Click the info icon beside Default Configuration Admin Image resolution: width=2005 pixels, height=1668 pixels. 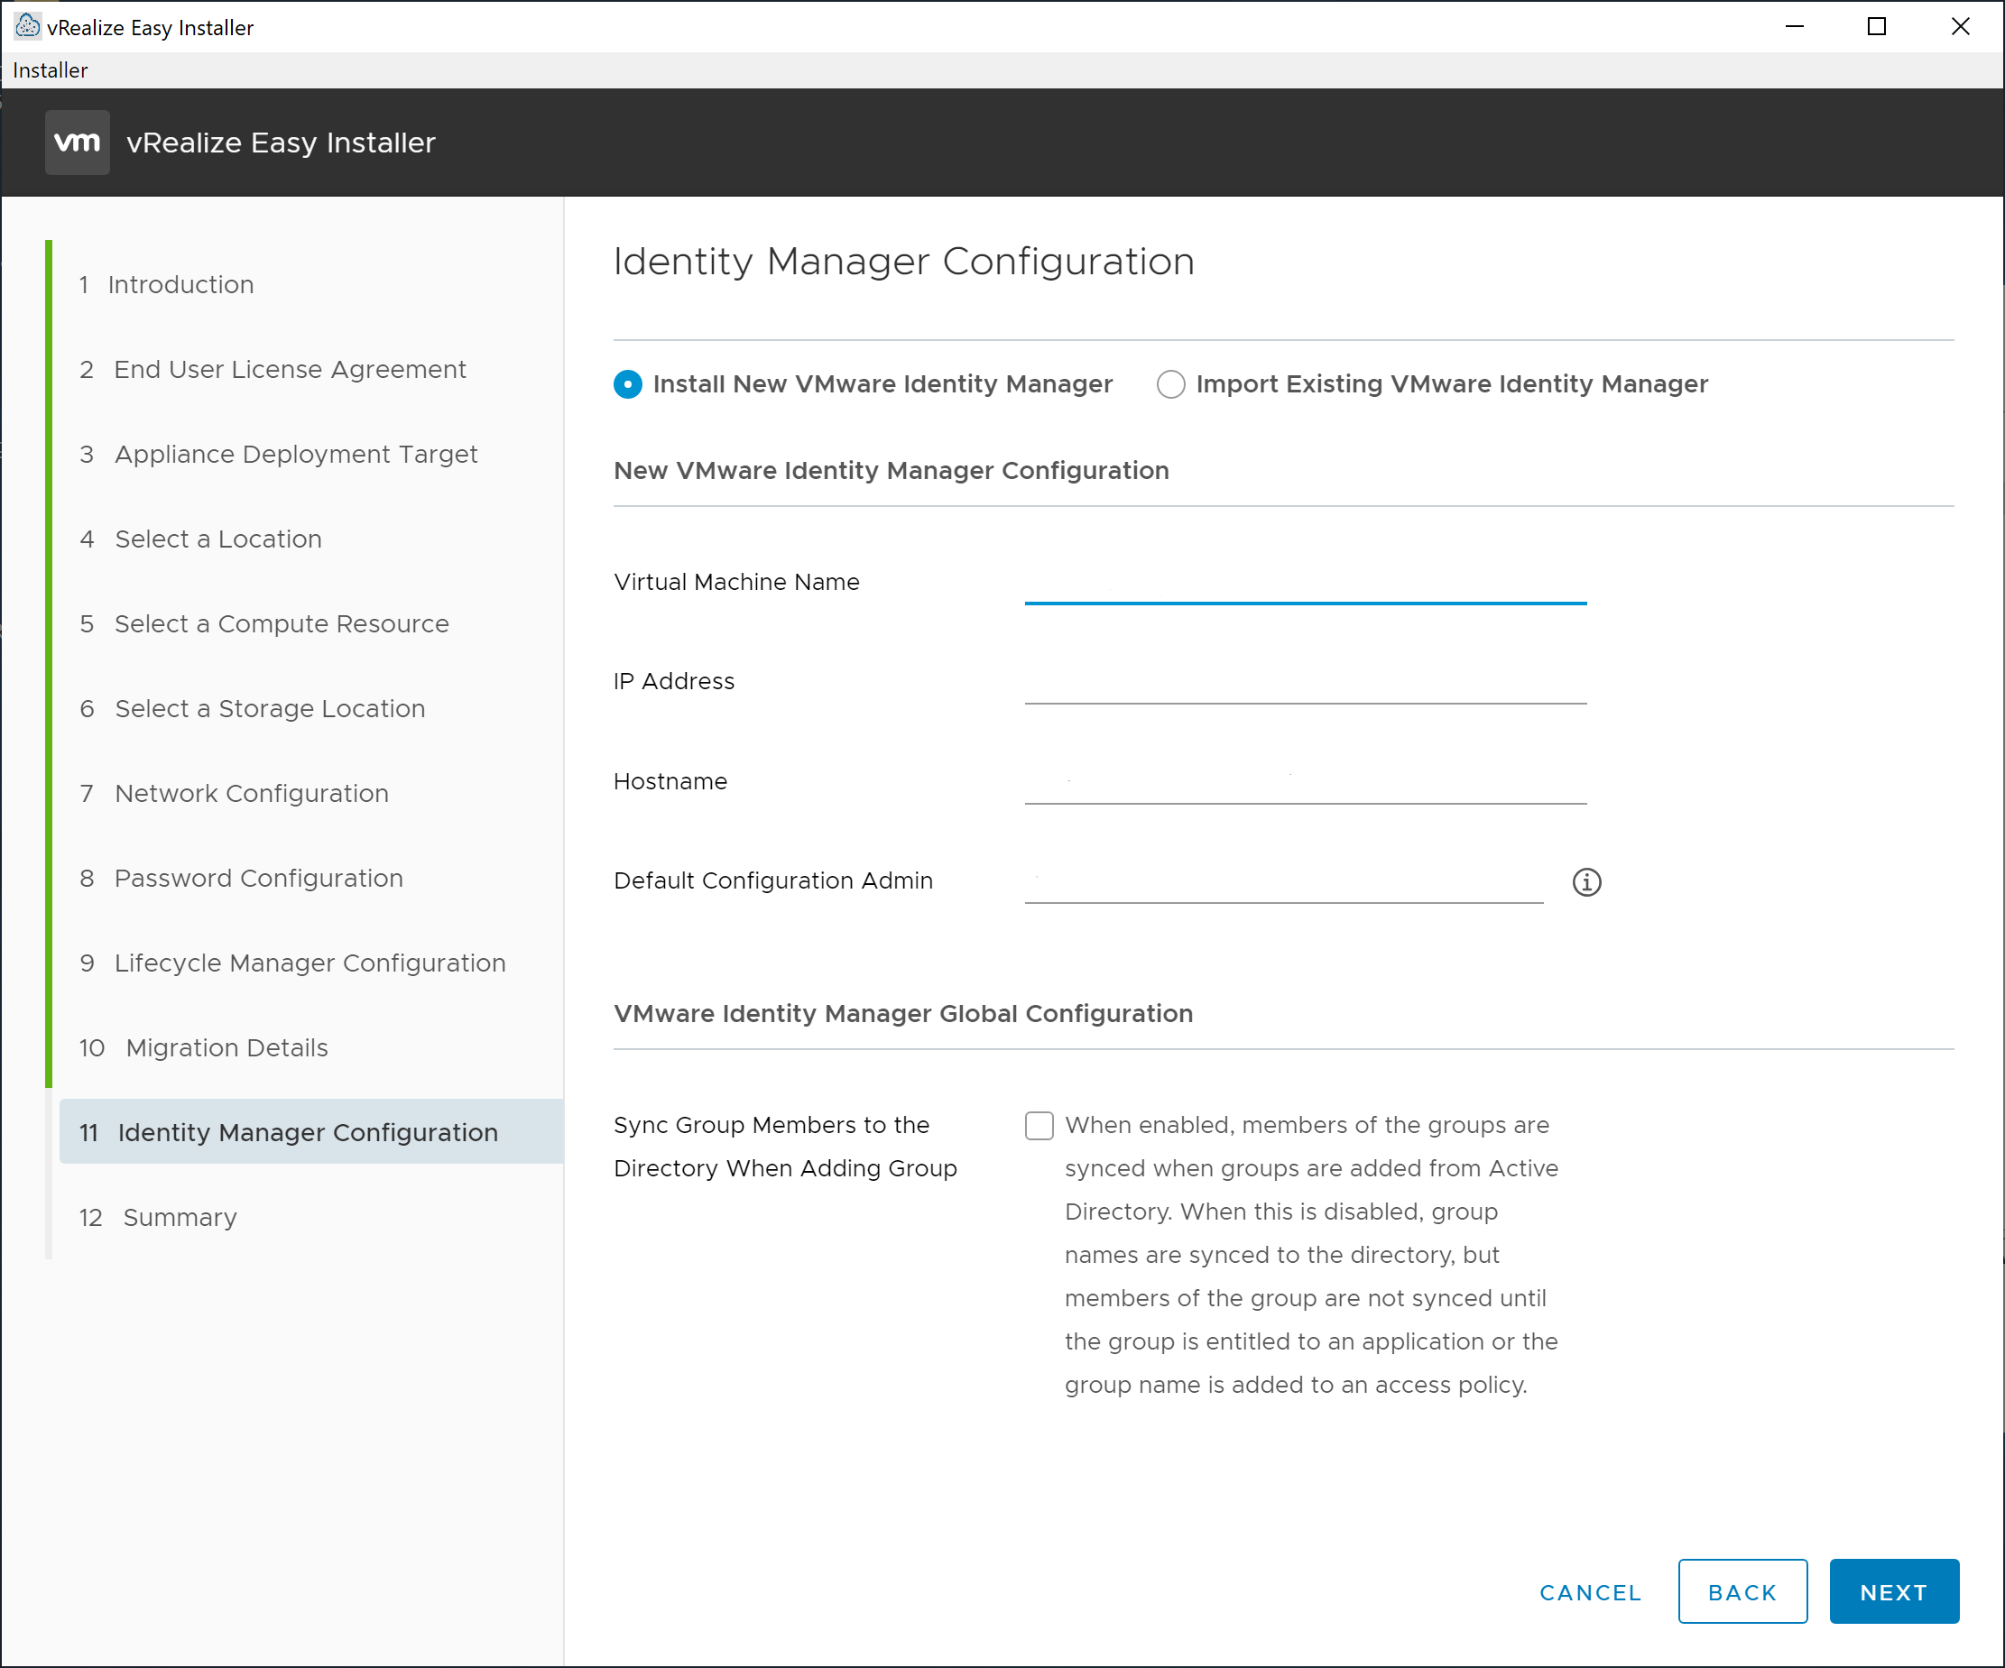click(x=1585, y=881)
